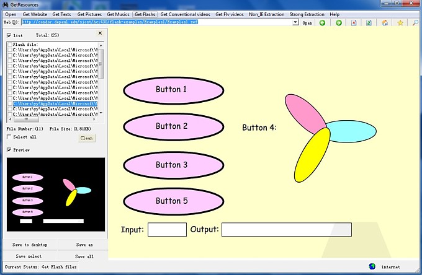The height and width of the screenshot is (275, 422).
Task: Toggle the 'list' checkbox
Action: pyautogui.click(x=9, y=36)
